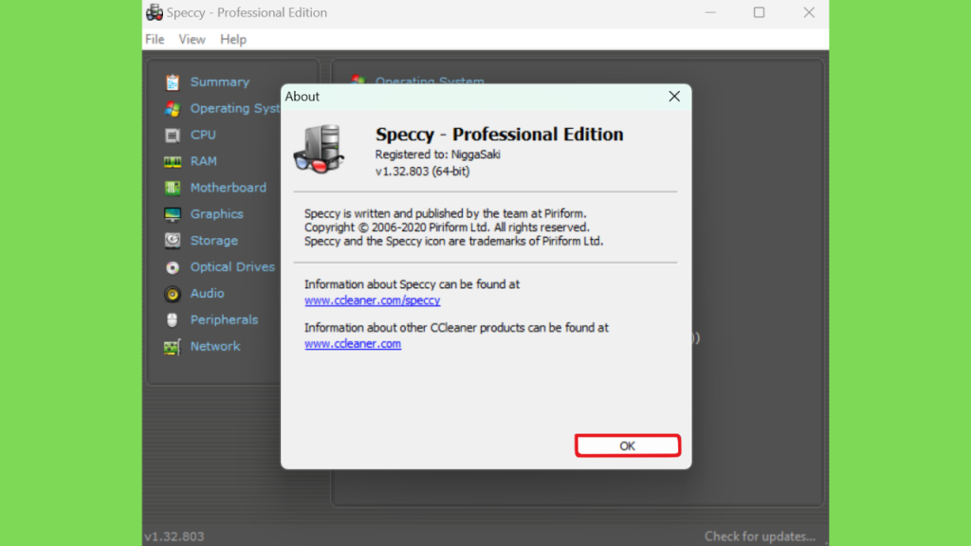The height and width of the screenshot is (546, 971).
Task: Open the View menu
Action: pos(192,40)
